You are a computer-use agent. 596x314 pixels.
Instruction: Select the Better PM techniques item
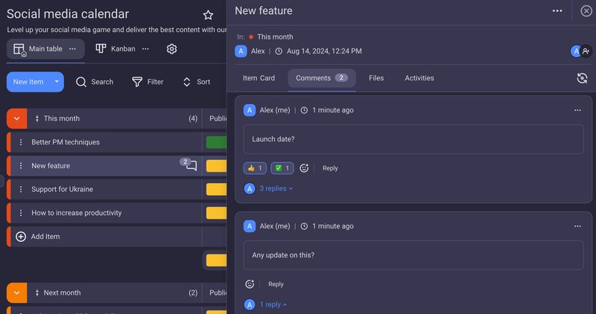66,142
